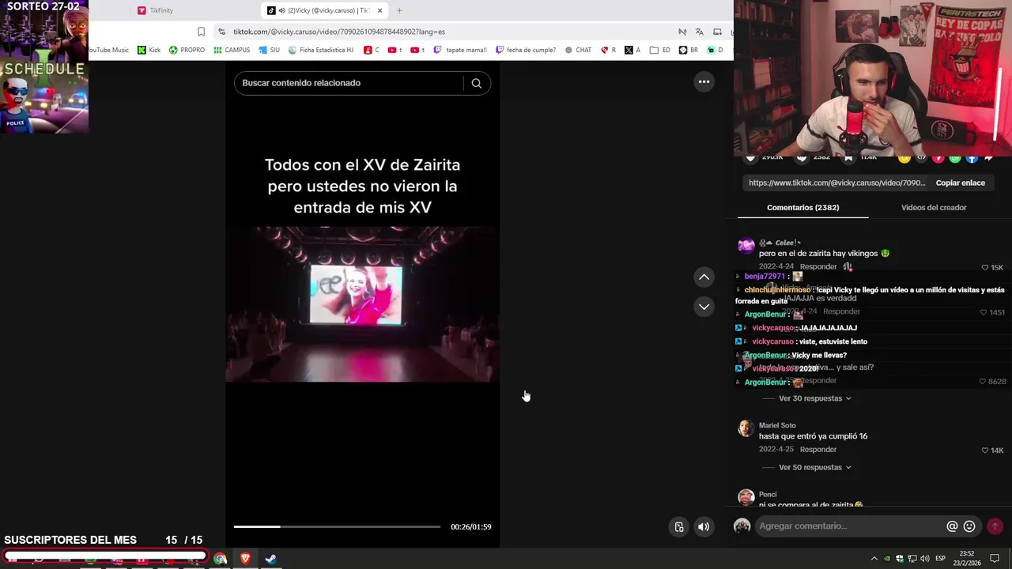Switch to Videos del creador tab

pos(934,207)
